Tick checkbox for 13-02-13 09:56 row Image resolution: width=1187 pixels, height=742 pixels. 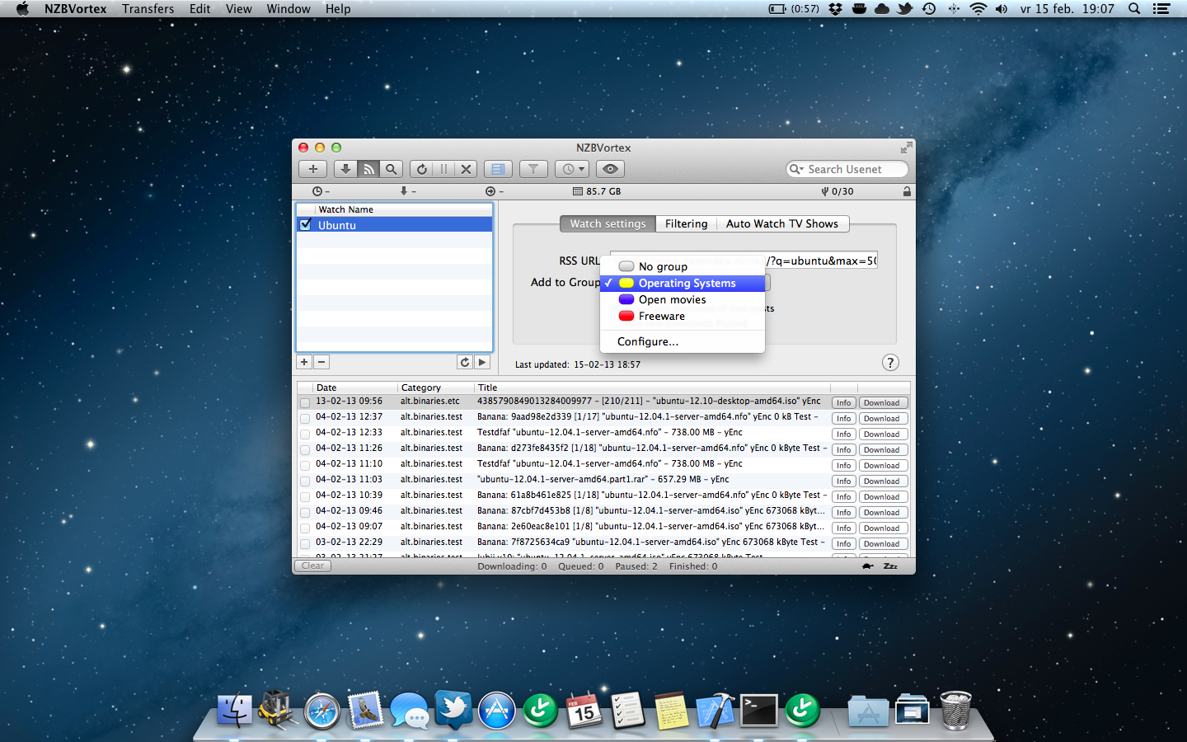[x=305, y=402]
